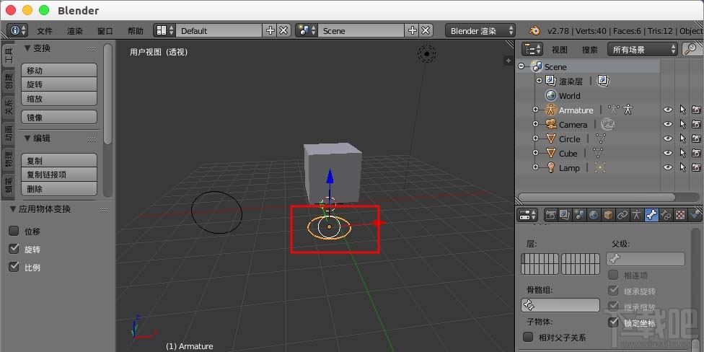Click the Blender logo in info header
704x352 pixels.
[534, 30]
